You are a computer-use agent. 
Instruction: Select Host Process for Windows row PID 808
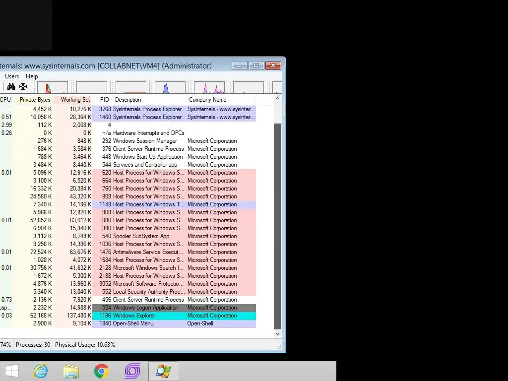128,196
